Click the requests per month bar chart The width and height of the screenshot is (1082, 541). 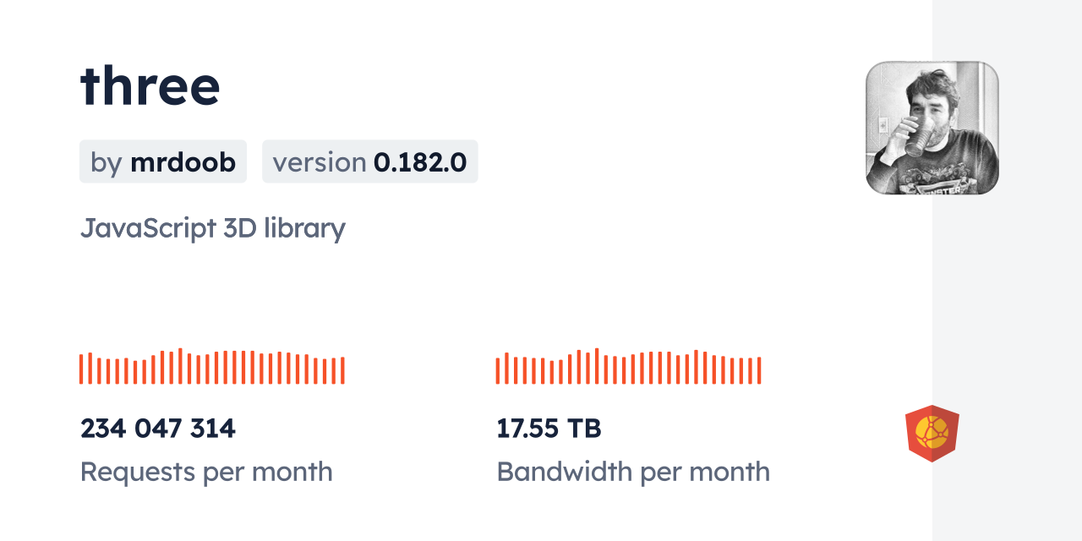tap(211, 367)
